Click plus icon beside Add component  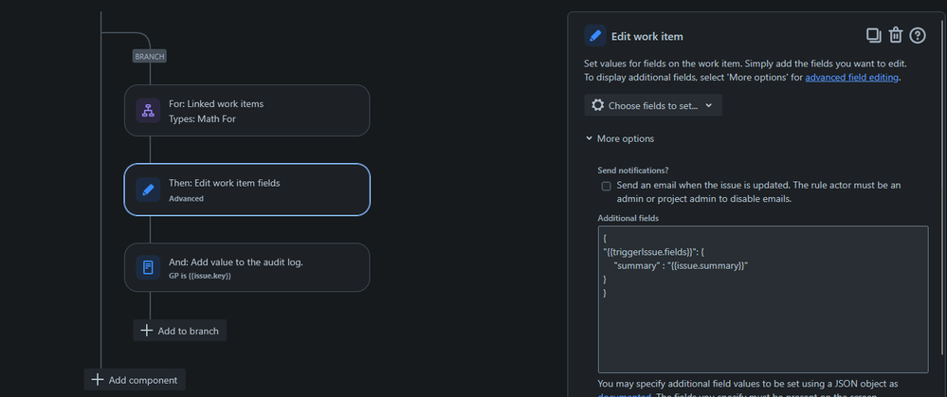(x=98, y=380)
